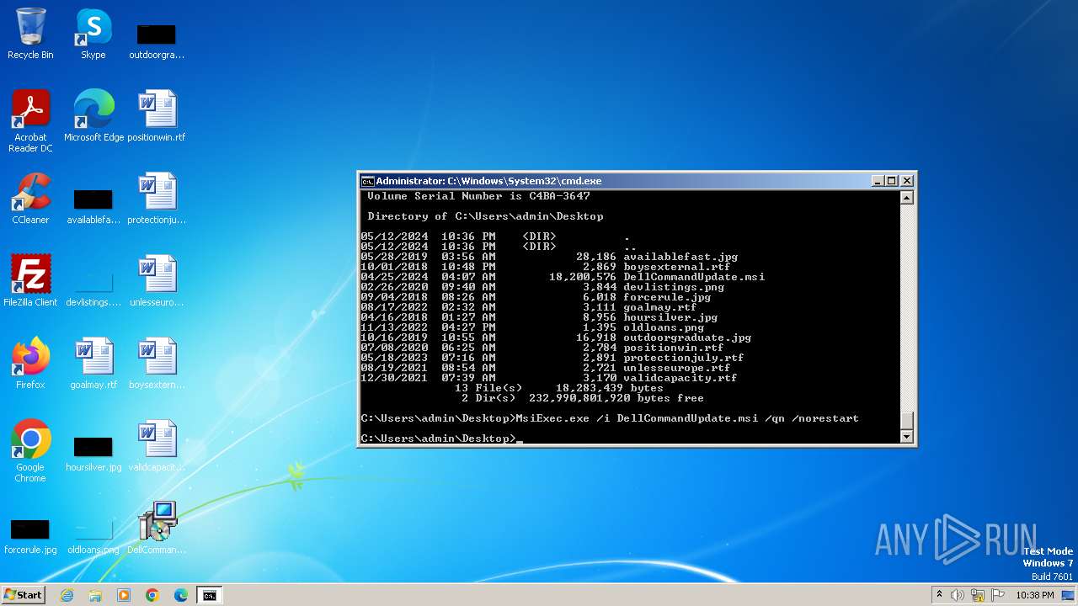The image size is (1078, 606).
Task: Launch Microsoft Edge desktop shortcut
Action: [93, 116]
